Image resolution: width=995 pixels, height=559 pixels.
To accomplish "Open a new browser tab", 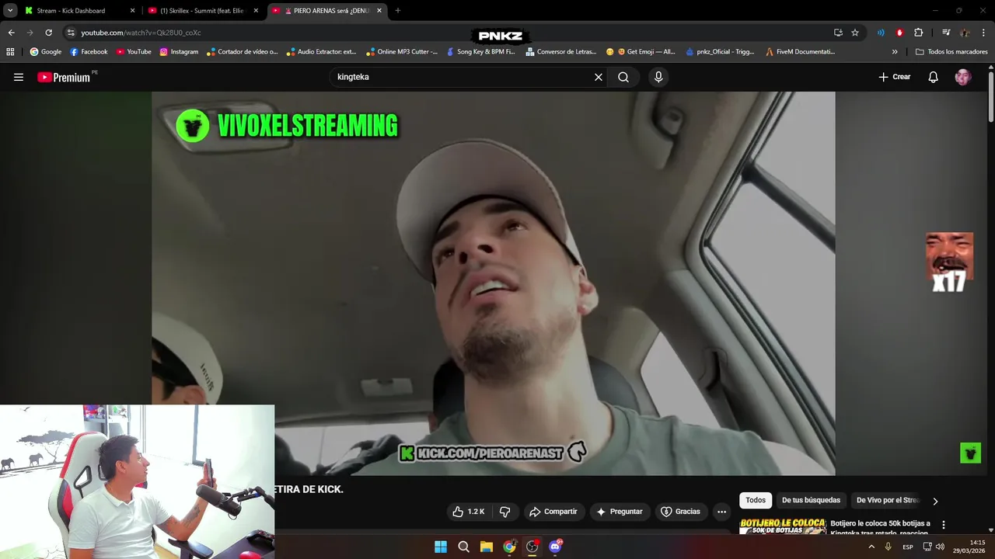I will click(x=398, y=11).
